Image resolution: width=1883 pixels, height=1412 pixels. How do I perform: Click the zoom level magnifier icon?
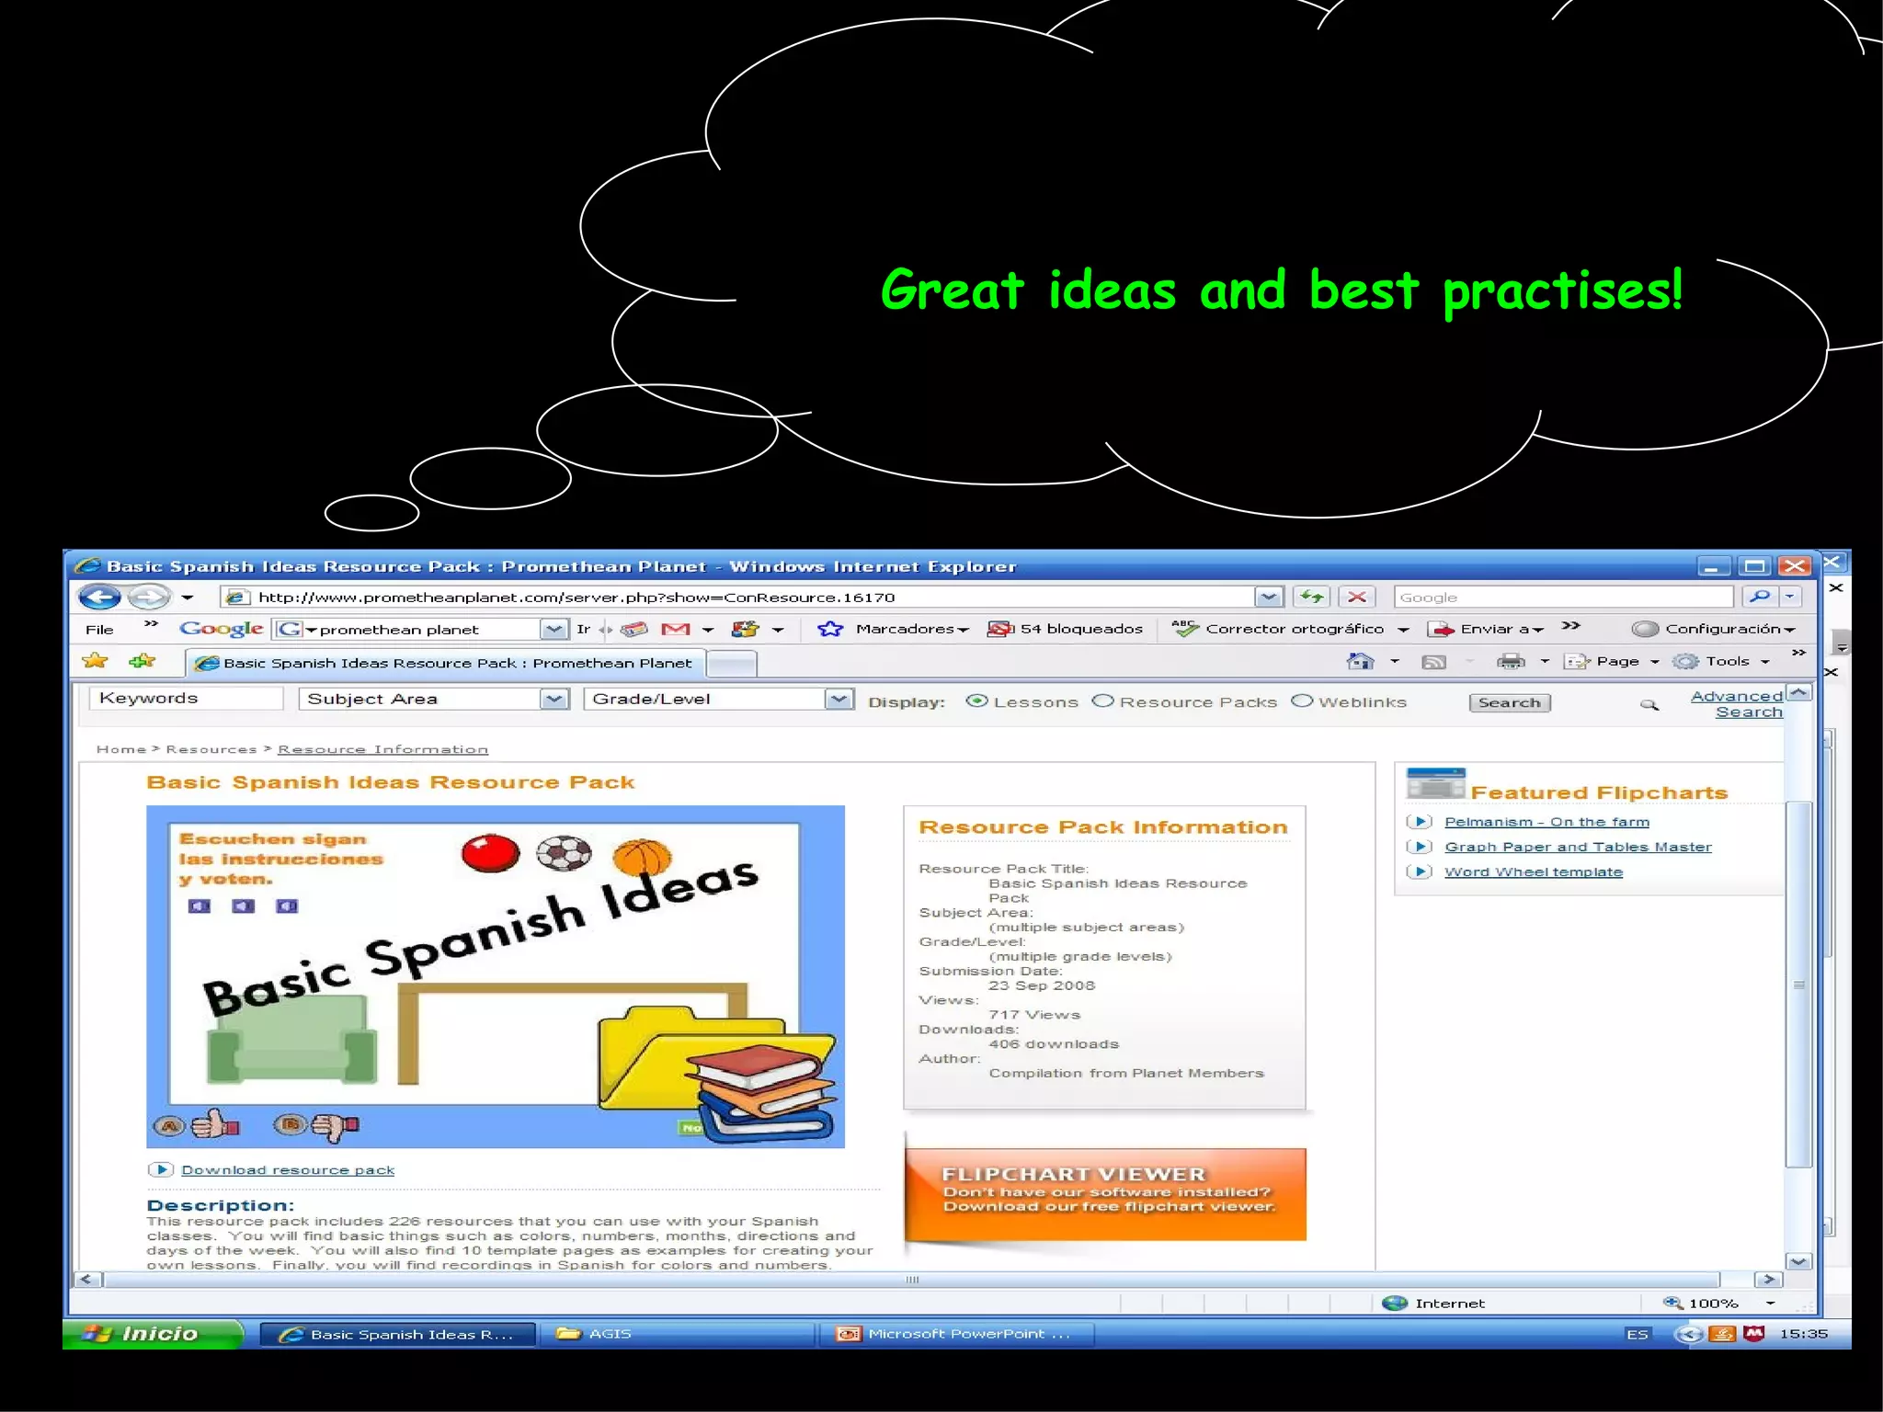point(1672,1303)
